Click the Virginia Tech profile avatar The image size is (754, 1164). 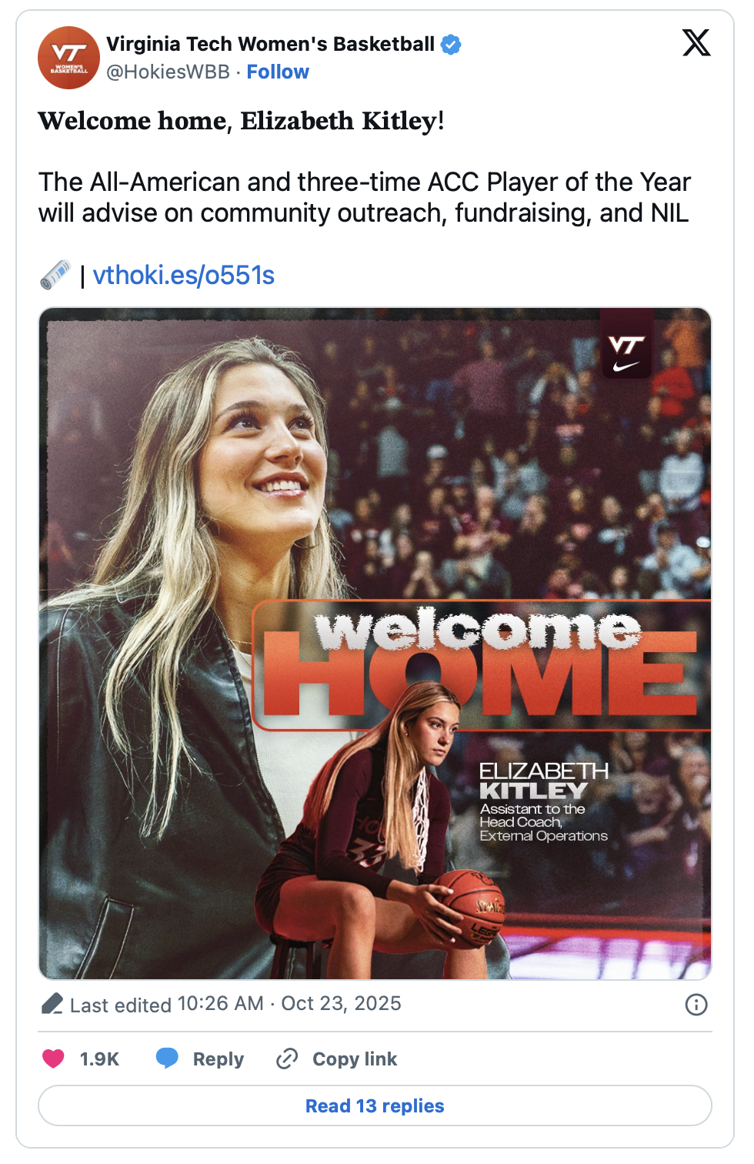[x=69, y=58]
